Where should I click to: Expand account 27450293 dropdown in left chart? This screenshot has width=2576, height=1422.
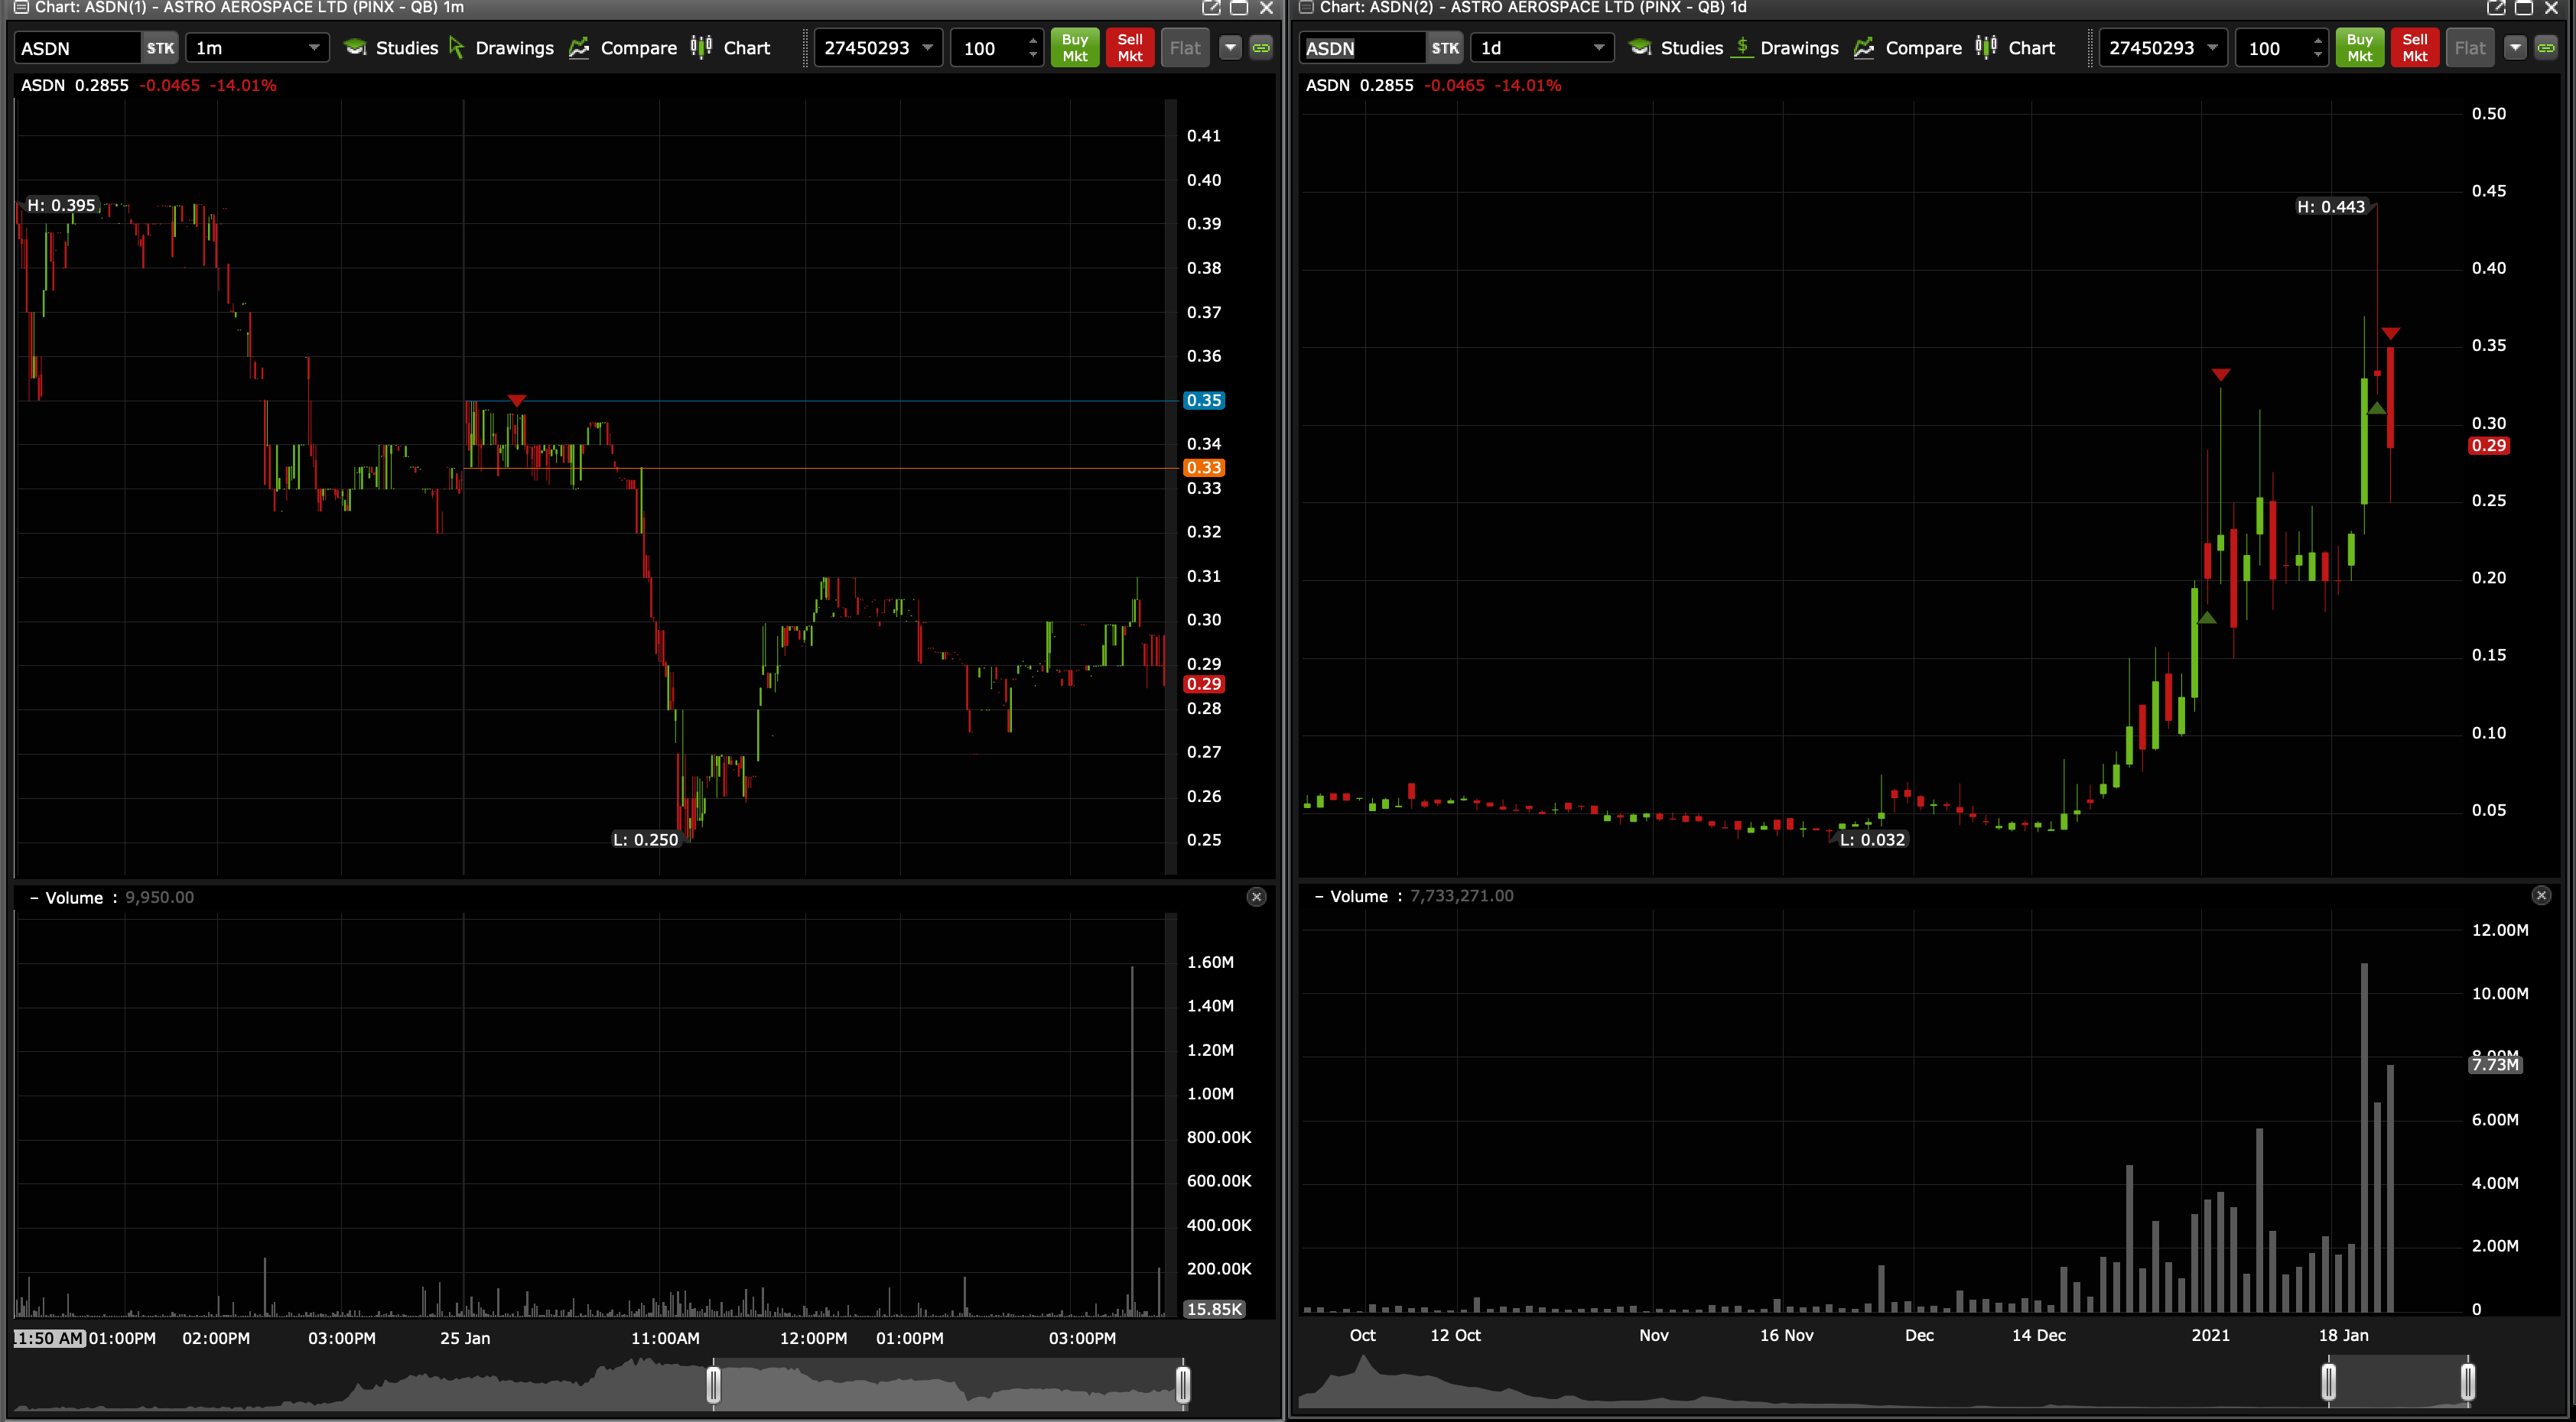point(927,48)
